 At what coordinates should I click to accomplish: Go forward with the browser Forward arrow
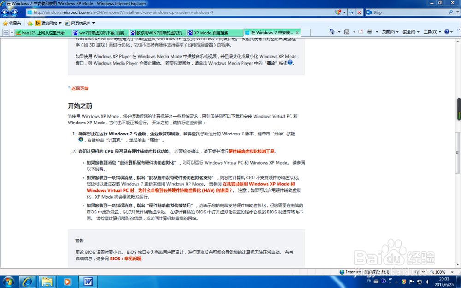point(14,12)
